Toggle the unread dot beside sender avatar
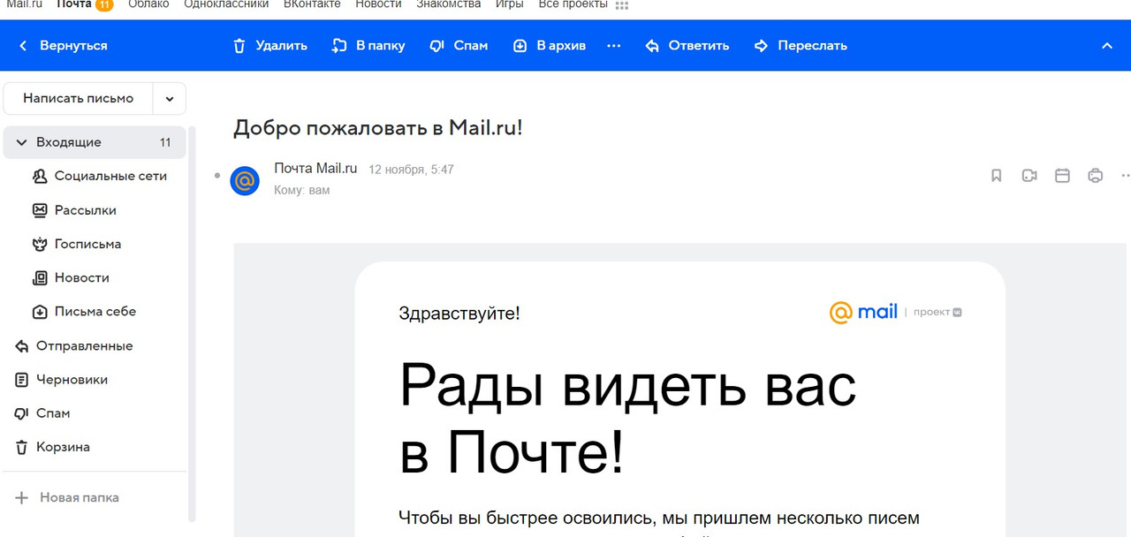The width and height of the screenshot is (1131, 537). click(217, 176)
